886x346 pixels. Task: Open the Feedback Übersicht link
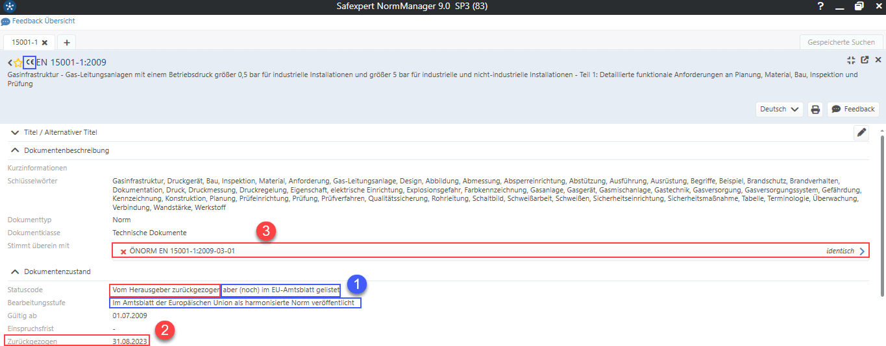[43, 21]
